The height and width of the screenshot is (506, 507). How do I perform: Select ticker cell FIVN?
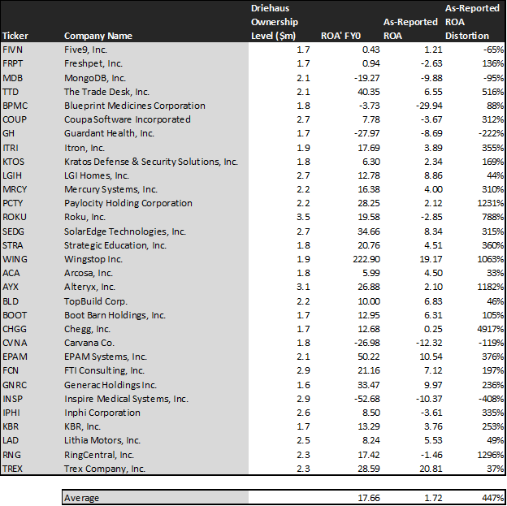click(13, 50)
